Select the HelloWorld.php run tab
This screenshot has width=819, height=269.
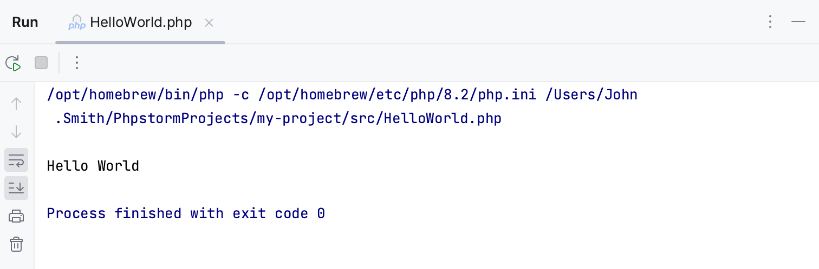pos(141,23)
